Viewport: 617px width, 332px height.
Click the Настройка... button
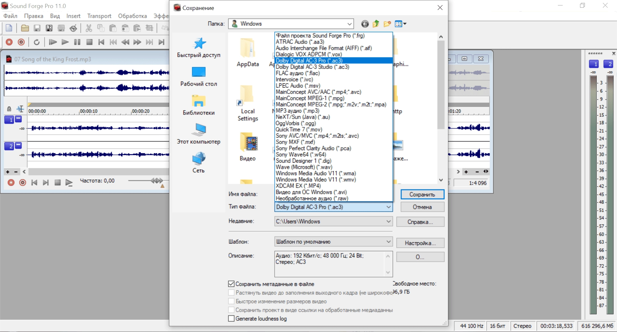pos(420,243)
